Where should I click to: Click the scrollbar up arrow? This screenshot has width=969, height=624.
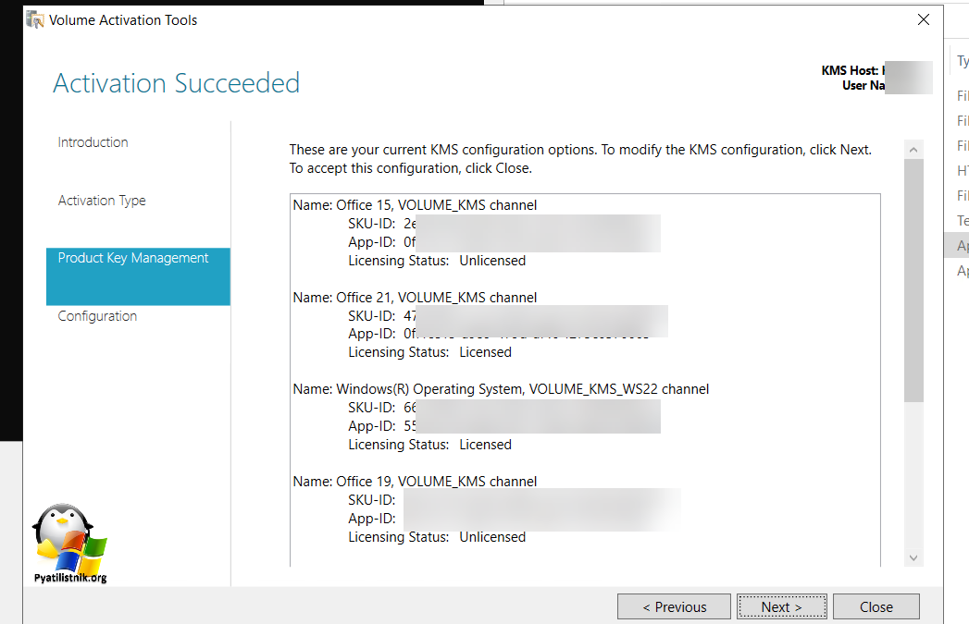[x=913, y=150]
